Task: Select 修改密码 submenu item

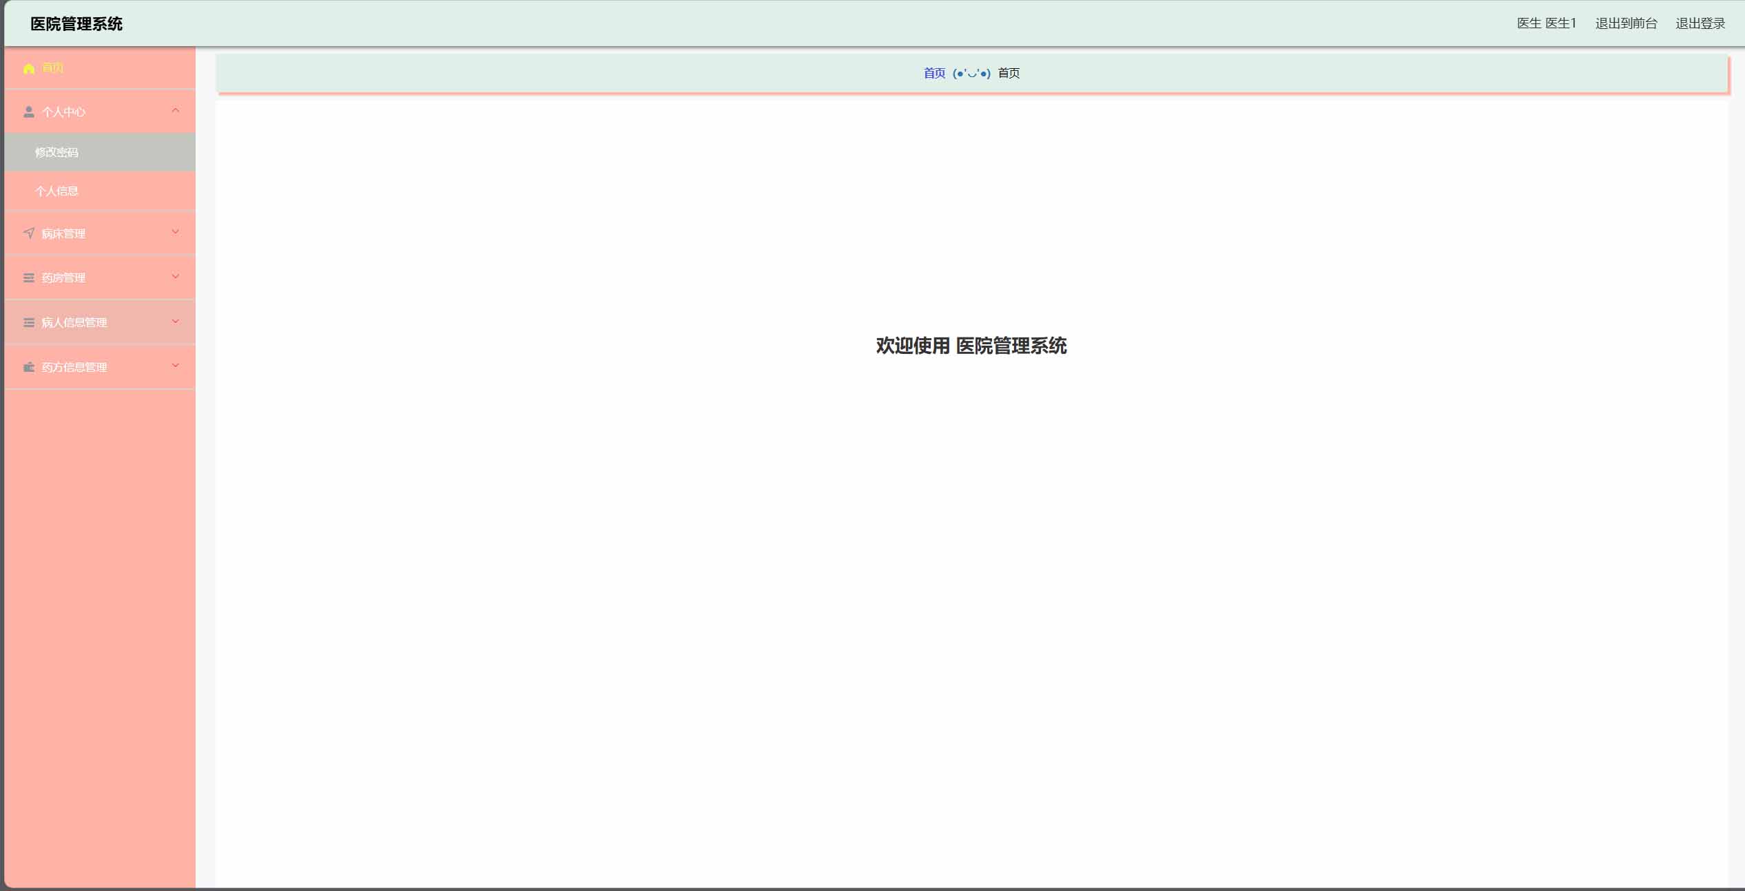Action: point(100,152)
